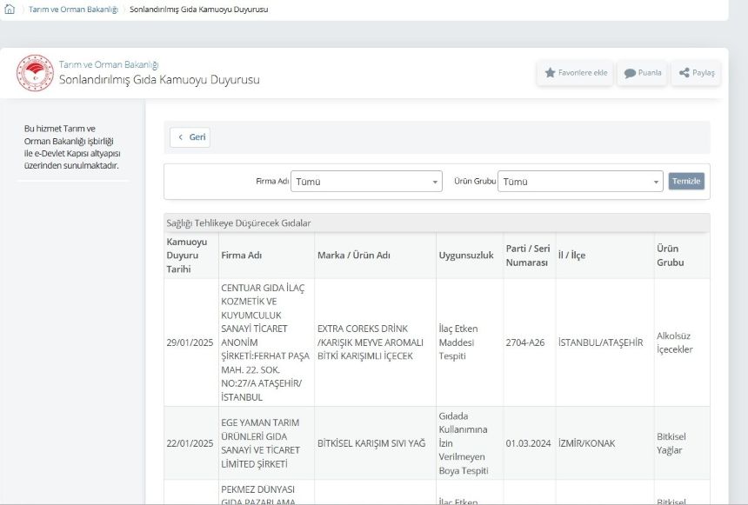Click the Uygunsuzluk column header
The height and width of the screenshot is (505, 748).
click(x=470, y=256)
